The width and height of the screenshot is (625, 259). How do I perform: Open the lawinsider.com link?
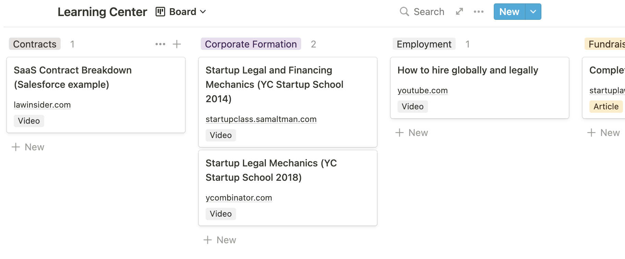(42, 105)
